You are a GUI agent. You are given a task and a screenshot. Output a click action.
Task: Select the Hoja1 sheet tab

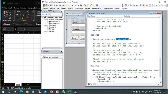[x=18, y=84]
